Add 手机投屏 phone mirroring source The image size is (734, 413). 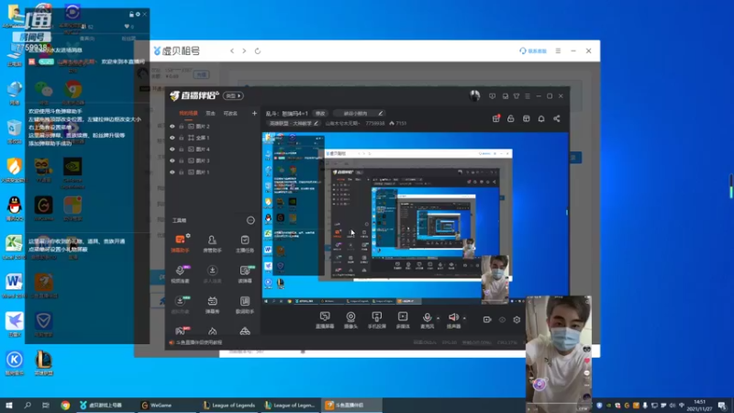pos(377,319)
